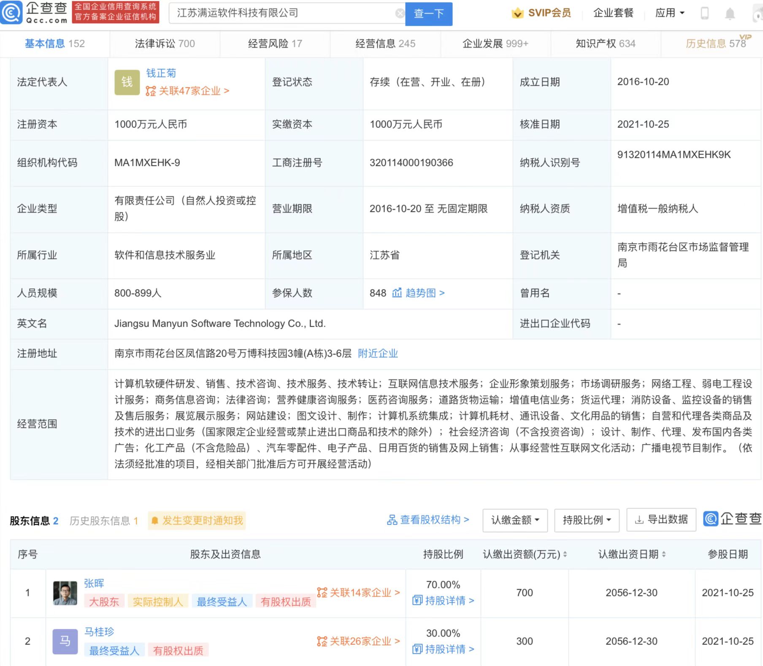
Task: Open notifications bell icon
Action: pyautogui.click(x=730, y=14)
